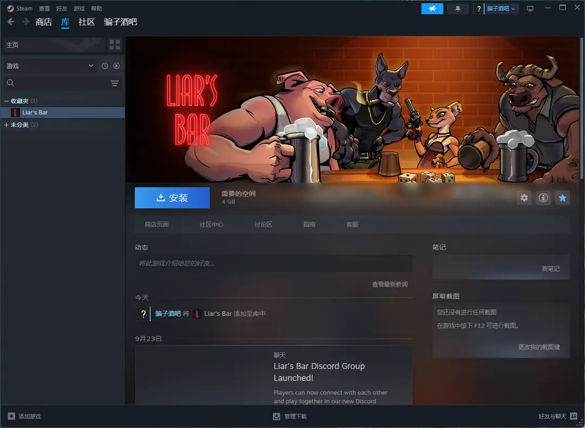Open the megaphone announcements button
585x428 pixels.
coord(432,8)
